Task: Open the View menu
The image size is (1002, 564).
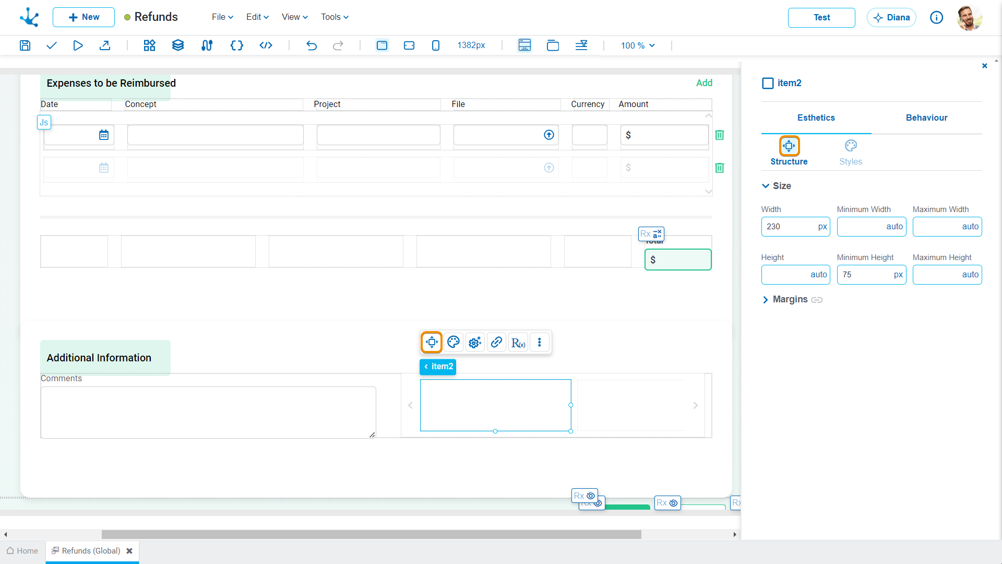Action: (295, 17)
